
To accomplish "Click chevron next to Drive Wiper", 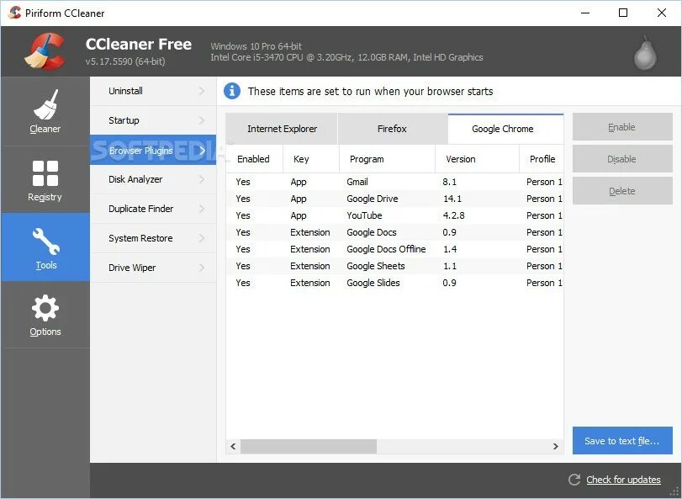I will coord(202,268).
